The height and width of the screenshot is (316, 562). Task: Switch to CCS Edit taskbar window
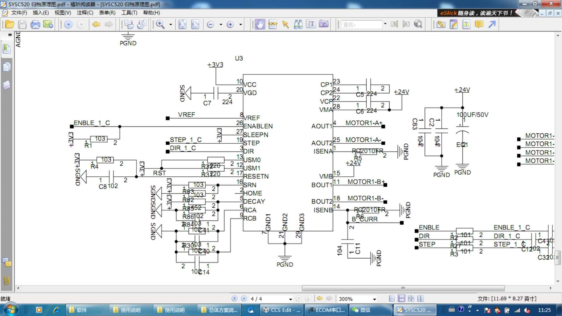click(282, 310)
